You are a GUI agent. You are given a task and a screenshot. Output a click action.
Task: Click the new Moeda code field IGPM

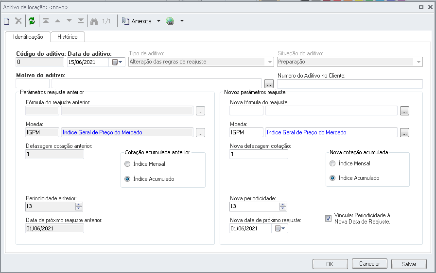[x=246, y=132]
